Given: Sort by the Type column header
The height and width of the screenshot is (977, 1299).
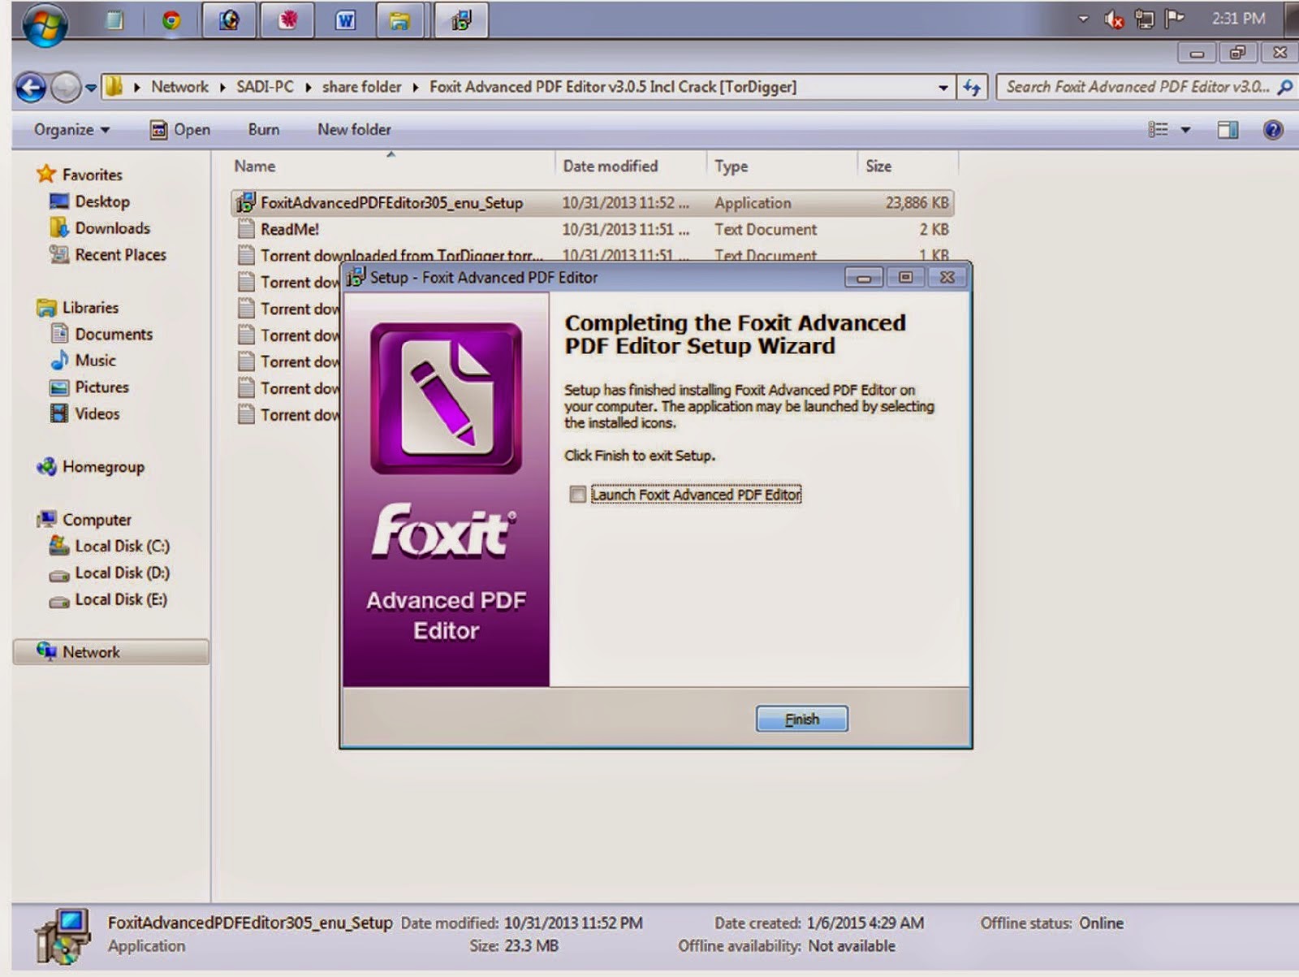Looking at the screenshot, I should click(781, 166).
